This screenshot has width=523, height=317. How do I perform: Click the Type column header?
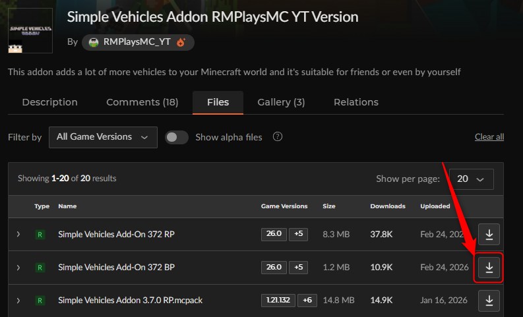click(42, 206)
